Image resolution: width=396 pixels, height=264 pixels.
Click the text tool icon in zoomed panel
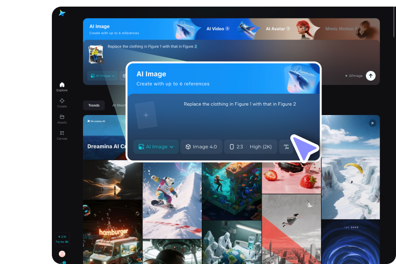[286, 147]
